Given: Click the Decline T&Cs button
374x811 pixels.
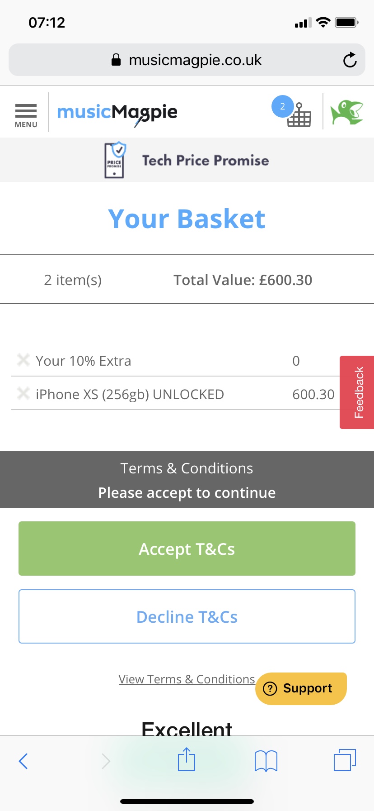Looking at the screenshot, I should [187, 616].
